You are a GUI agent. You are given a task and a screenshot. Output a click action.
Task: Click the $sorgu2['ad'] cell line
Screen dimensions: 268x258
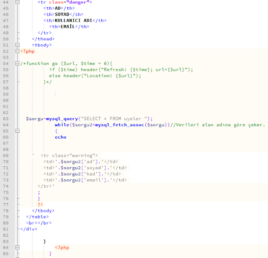click(81, 162)
